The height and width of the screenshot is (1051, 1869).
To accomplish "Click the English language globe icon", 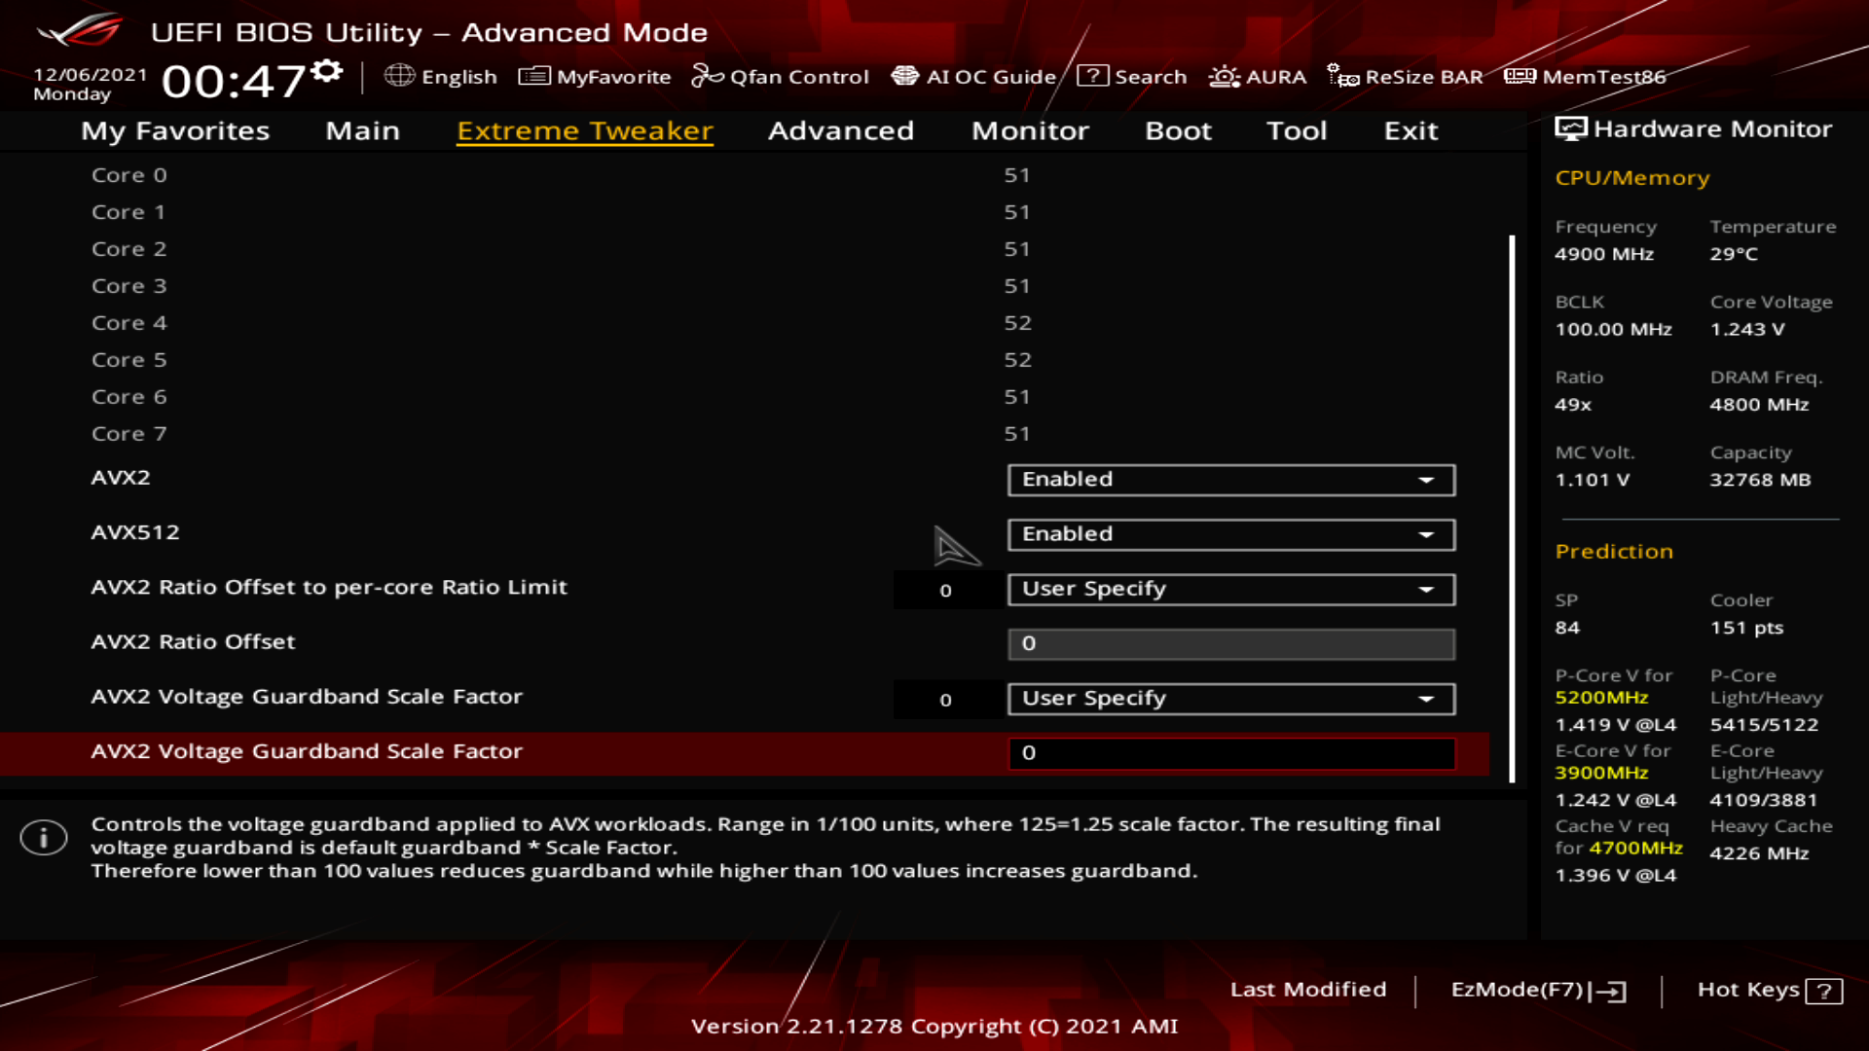I will pos(399,76).
